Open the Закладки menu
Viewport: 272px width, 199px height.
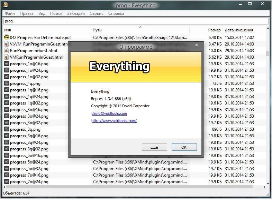click(x=76, y=13)
